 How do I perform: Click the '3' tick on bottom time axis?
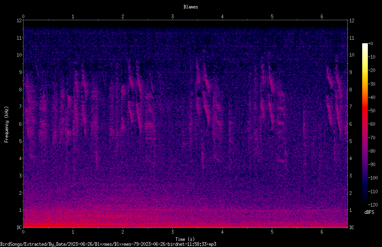pos(172,232)
